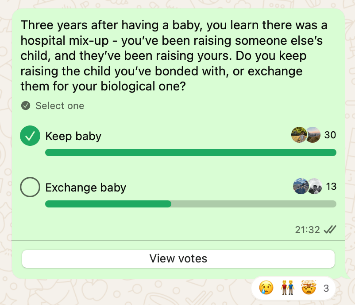Click the exploding head emoji reaction

coord(309,289)
